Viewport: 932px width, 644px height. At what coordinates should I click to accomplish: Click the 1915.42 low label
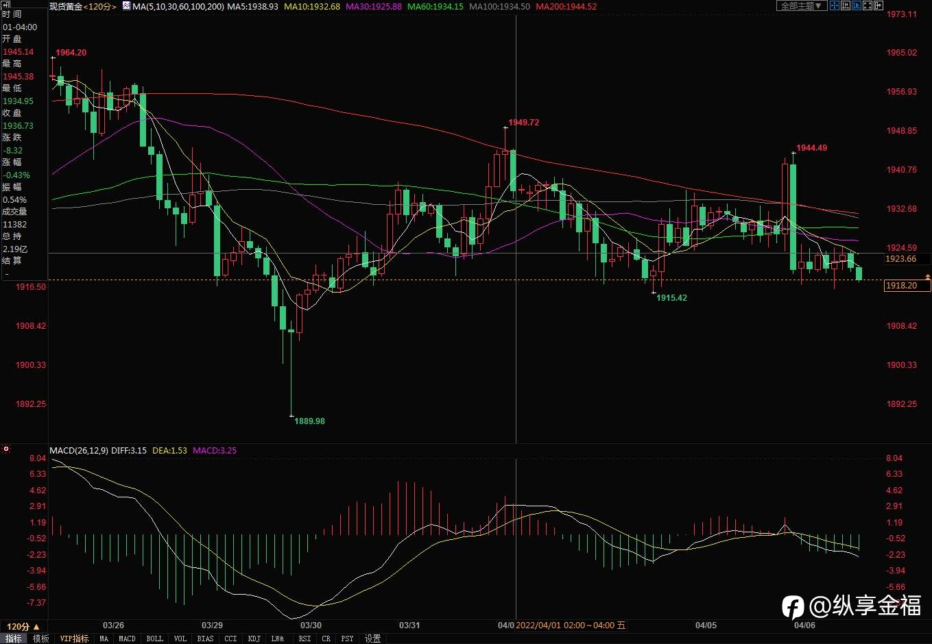pos(671,298)
